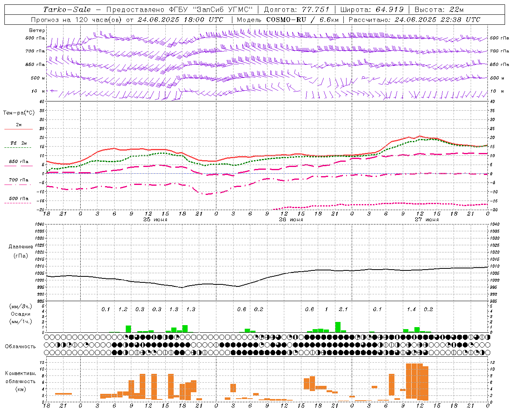Click the latitude value "Широта: 64.919"
The height and width of the screenshot is (409, 511).
pyautogui.click(x=372, y=10)
